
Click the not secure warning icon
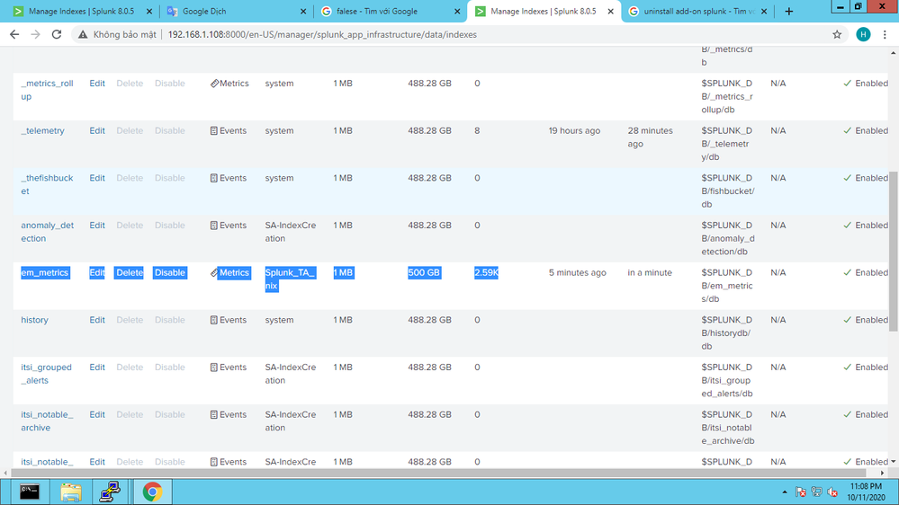tap(83, 34)
